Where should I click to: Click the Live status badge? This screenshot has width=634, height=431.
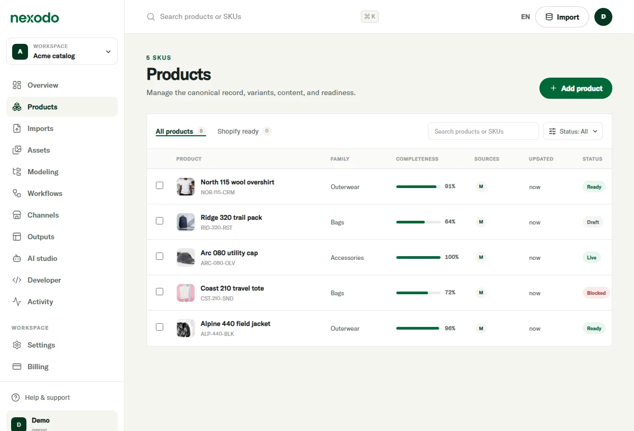click(x=592, y=257)
